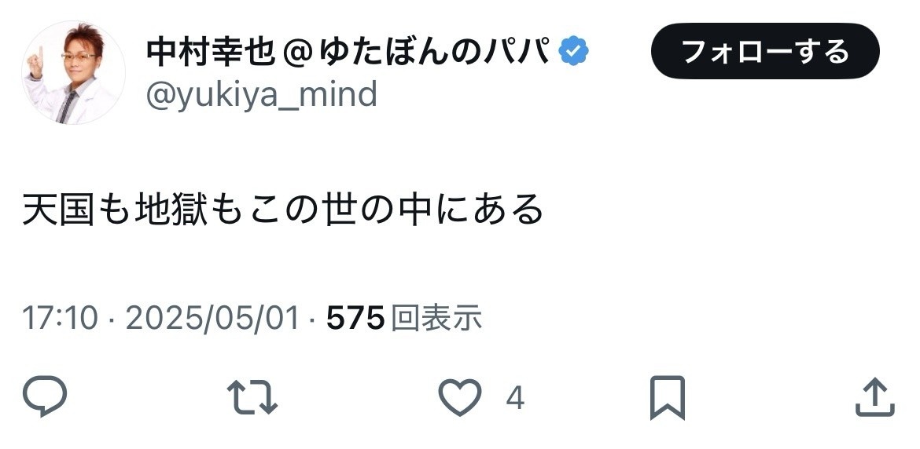Image resolution: width=920 pixels, height=449 pixels.
Task: Bookmark this post using the bookmark icon
Action: pos(668,397)
